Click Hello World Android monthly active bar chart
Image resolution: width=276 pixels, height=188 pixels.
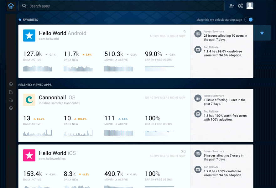click(x=119, y=69)
